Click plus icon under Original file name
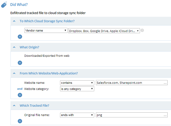The height and width of the screenshot is (126, 171). 20,121
